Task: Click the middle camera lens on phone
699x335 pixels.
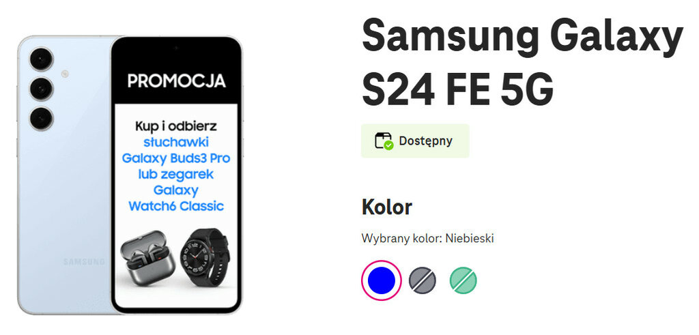Action: [41, 89]
